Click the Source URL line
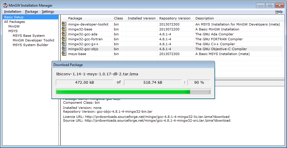 point(147,120)
